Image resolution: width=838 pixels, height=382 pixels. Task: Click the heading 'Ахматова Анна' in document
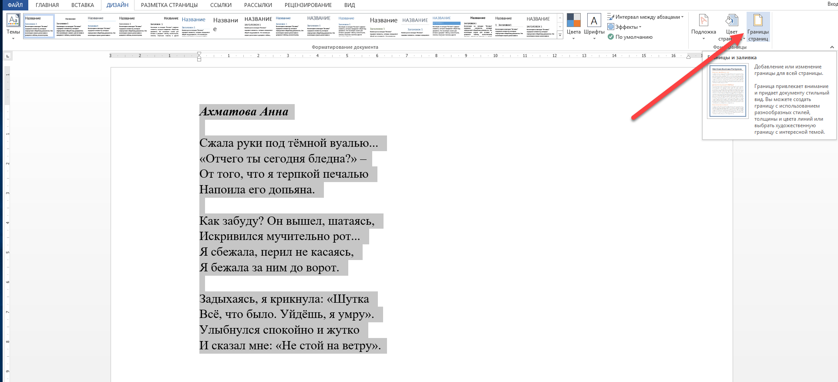244,112
